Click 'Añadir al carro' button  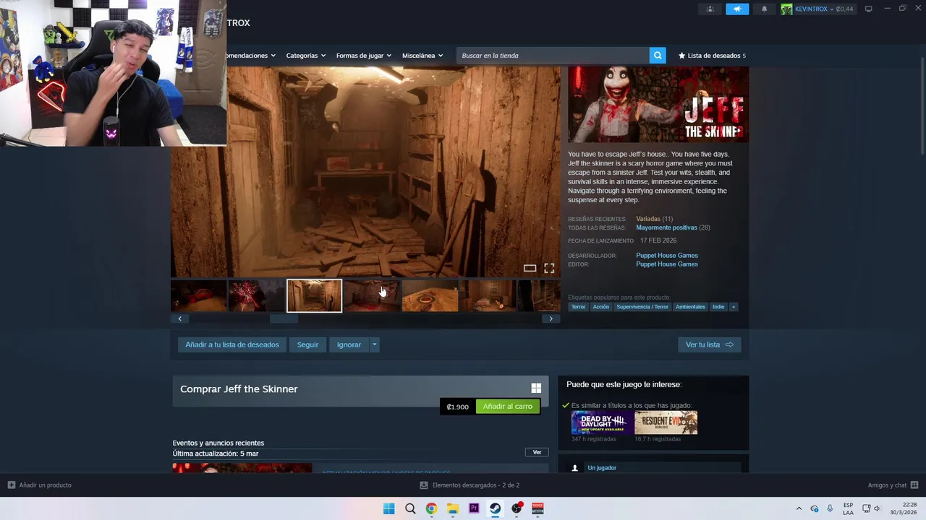tap(508, 407)
